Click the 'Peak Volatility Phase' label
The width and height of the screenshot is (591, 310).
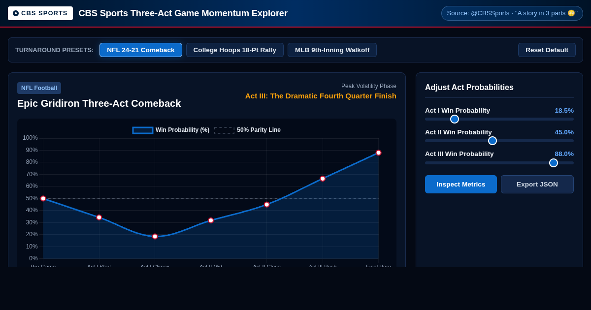pyautogui.click(x=369, y=86)
